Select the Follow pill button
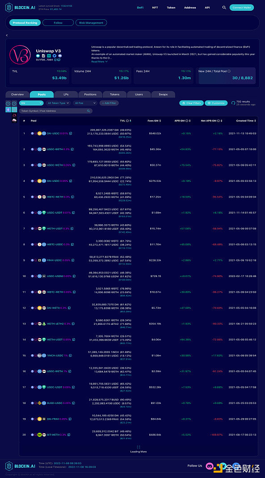 coord(58,22)
